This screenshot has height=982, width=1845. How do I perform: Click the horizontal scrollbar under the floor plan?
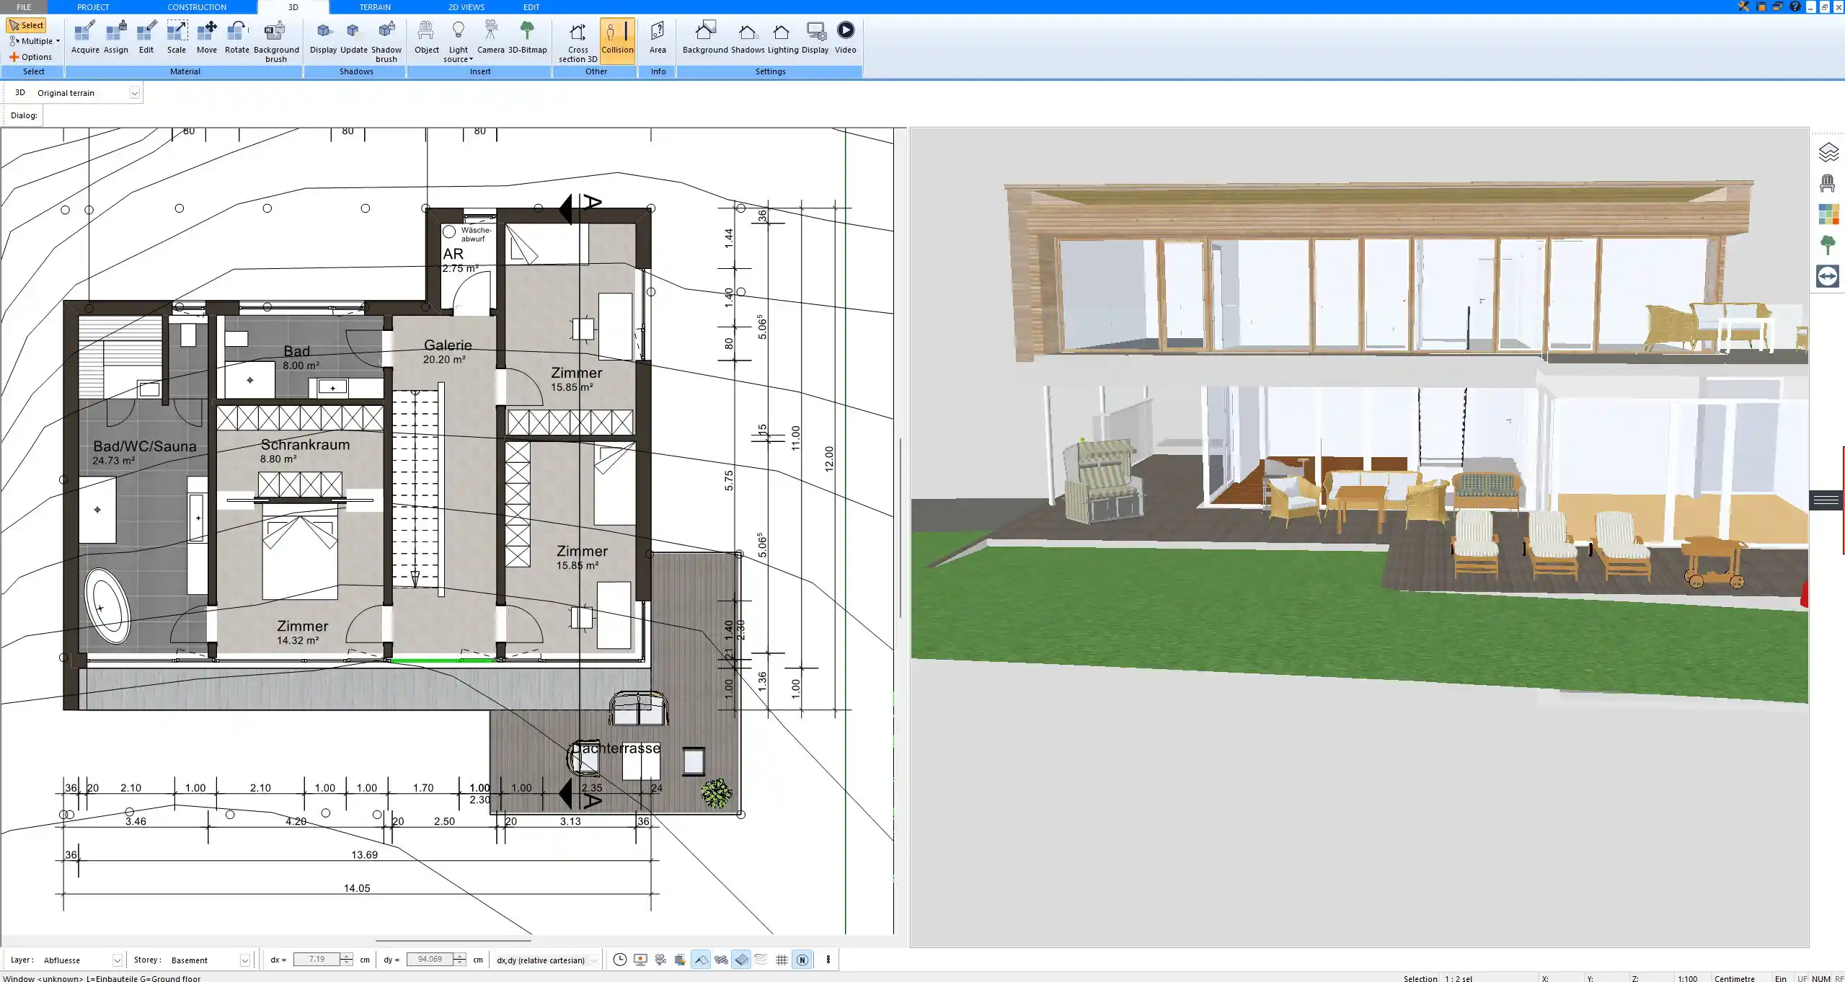453,941
